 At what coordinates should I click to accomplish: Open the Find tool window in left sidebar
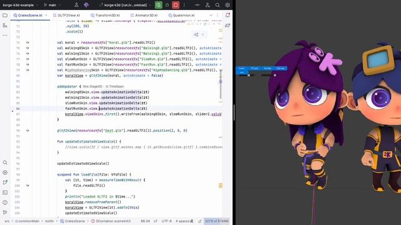[x=5, y=162]
